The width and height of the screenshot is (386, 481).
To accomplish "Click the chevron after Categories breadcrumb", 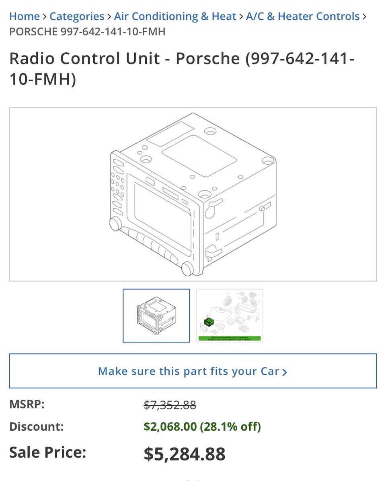I will coord(109,17).
